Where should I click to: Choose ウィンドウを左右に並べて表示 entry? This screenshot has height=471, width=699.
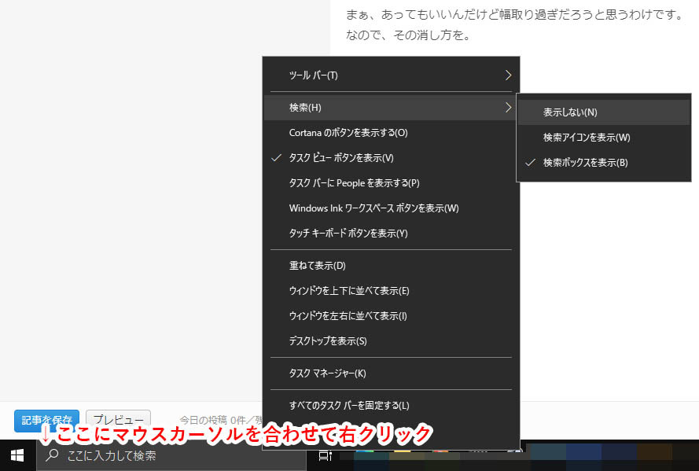[391, 316]
